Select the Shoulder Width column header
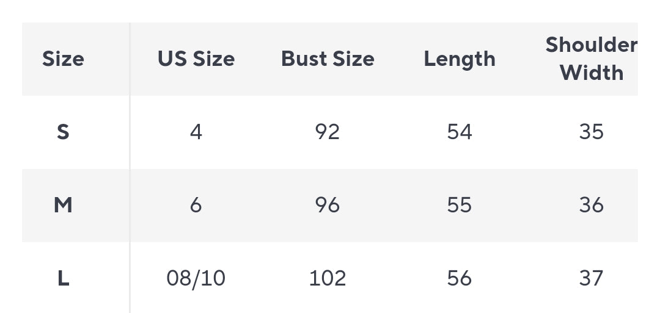Screen dimensions: 660x313 pos(591,59)
